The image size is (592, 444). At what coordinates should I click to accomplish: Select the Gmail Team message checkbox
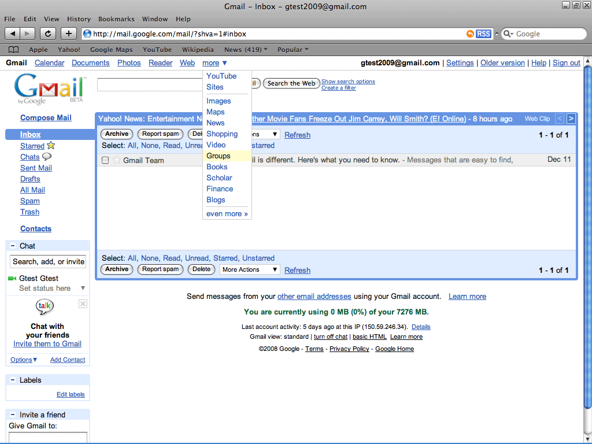pyautogui.click(x=105, y=160)
